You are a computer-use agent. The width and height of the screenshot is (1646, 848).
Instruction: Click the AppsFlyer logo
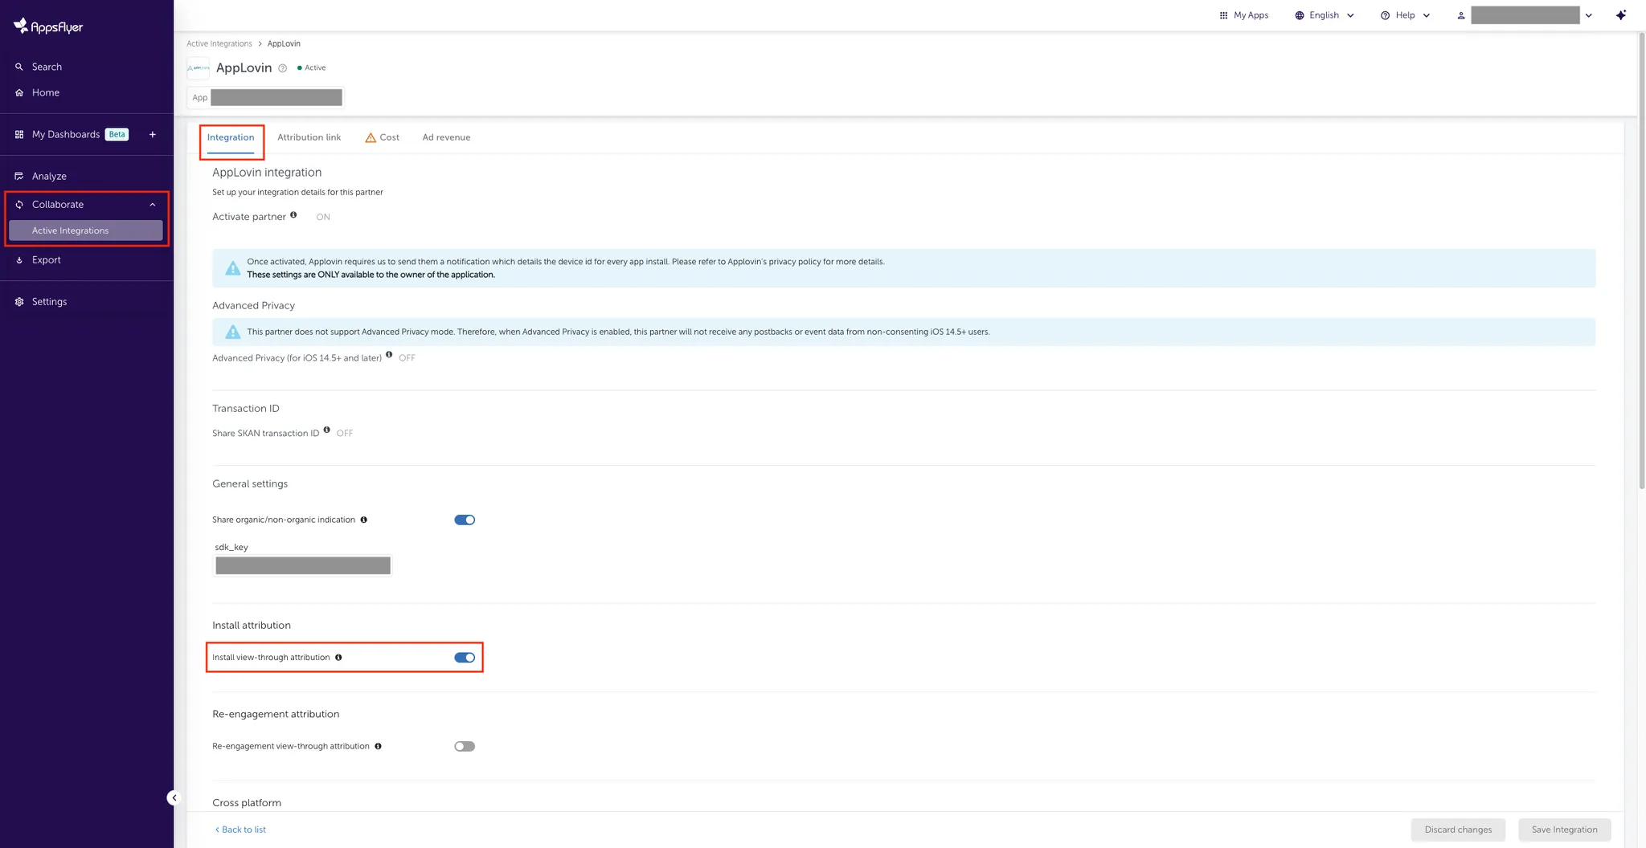[48, 26]
